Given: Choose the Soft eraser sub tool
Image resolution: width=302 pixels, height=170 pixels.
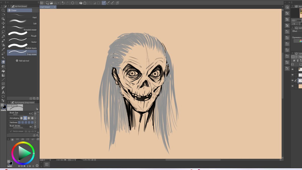Looking at the screenshot, I should [x=22, y=22].
